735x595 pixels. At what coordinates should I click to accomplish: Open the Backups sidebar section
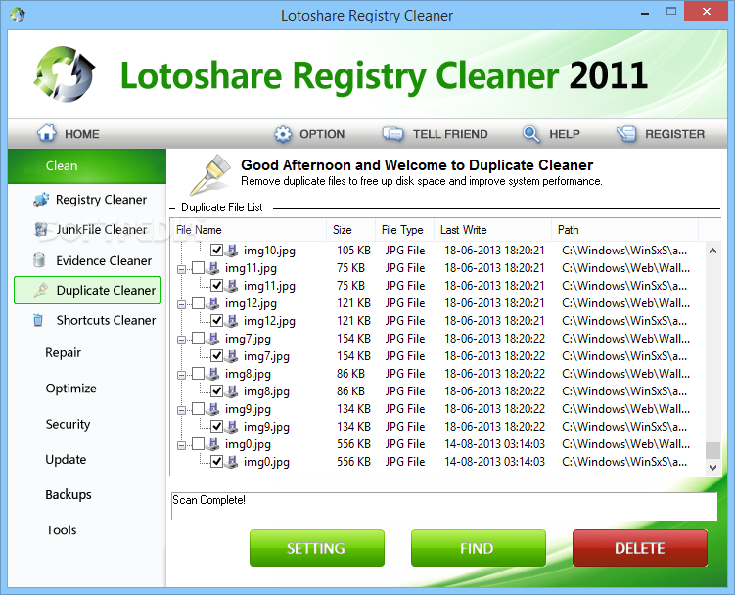click(x=69, y=494)
